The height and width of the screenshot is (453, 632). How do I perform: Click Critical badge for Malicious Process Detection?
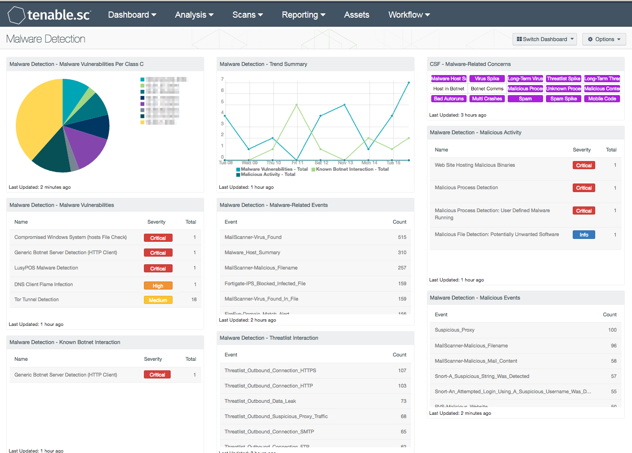[584, 188]
